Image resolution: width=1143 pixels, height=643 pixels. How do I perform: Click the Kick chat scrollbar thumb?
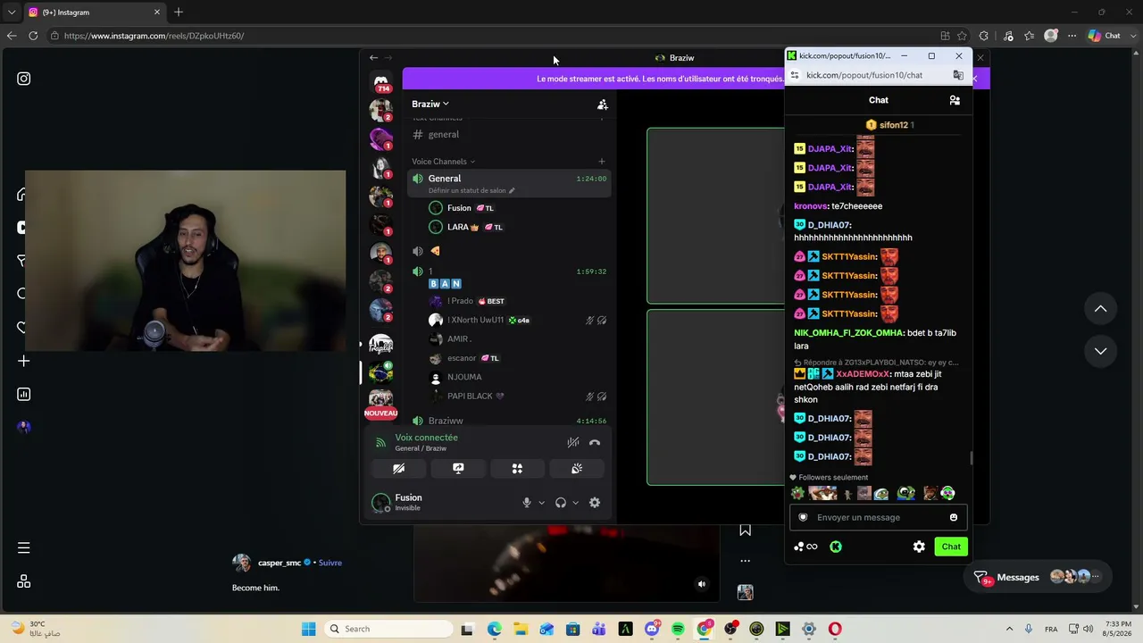point(971,458)
